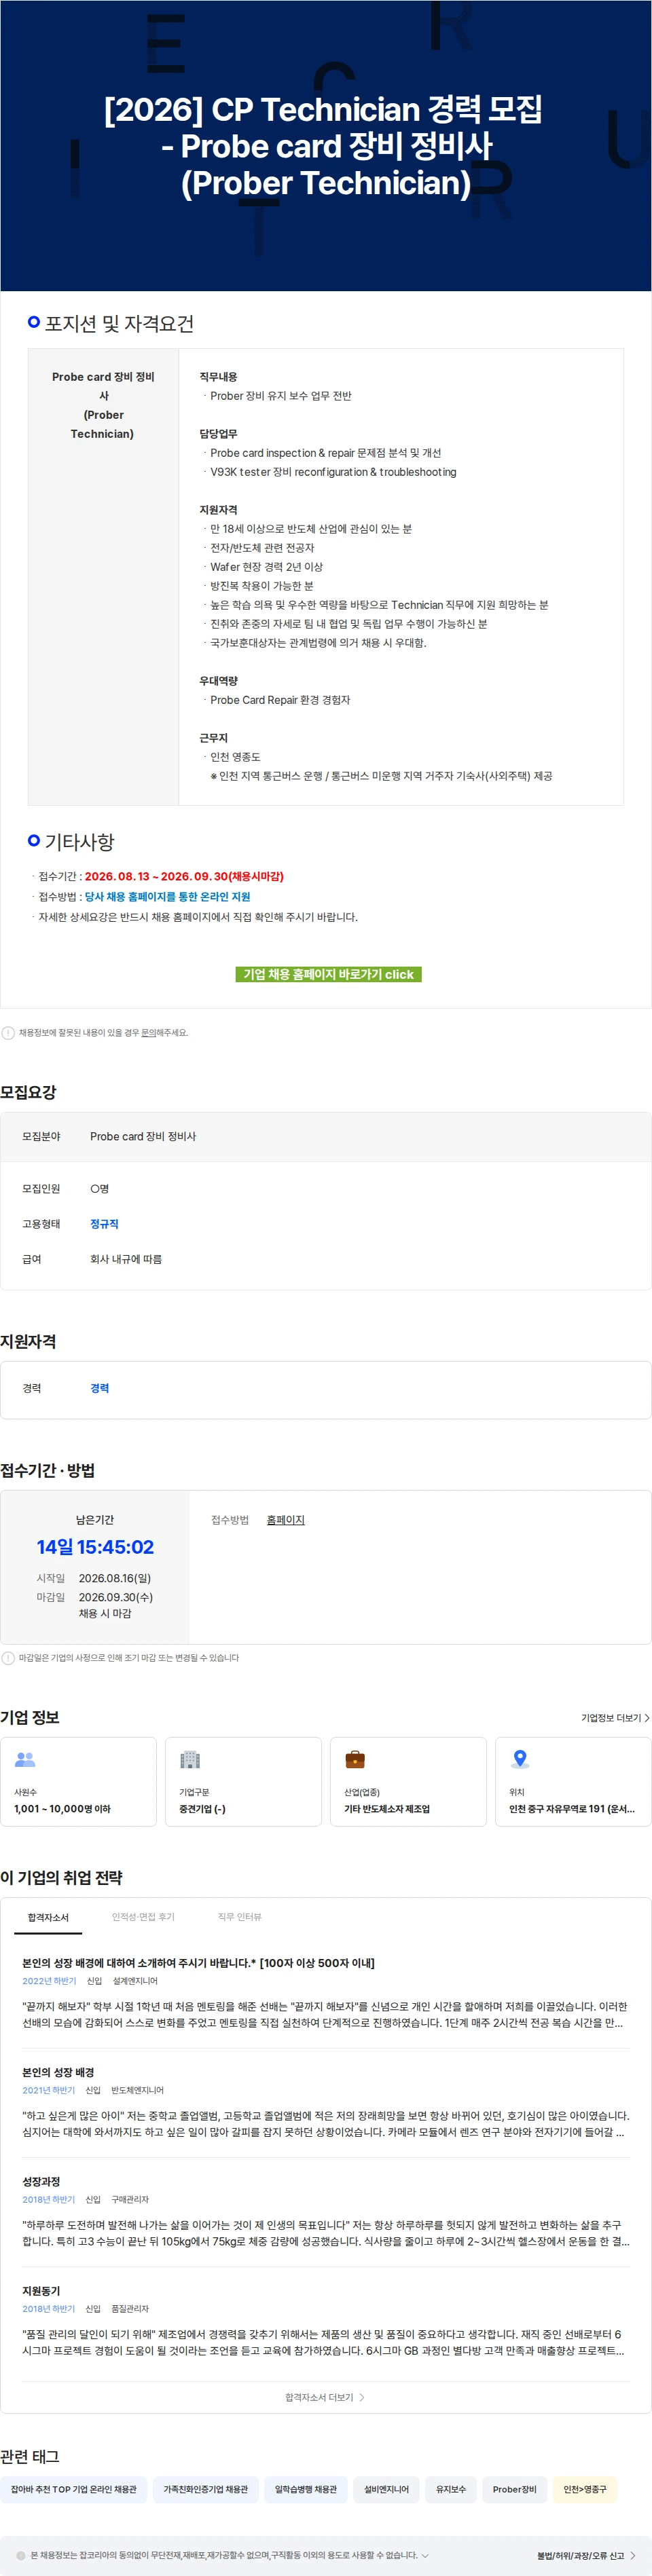The height and width of the screenshot is (2576, 652).
Task: Select the 합격자소서 tab
Action: (48, 1917)
